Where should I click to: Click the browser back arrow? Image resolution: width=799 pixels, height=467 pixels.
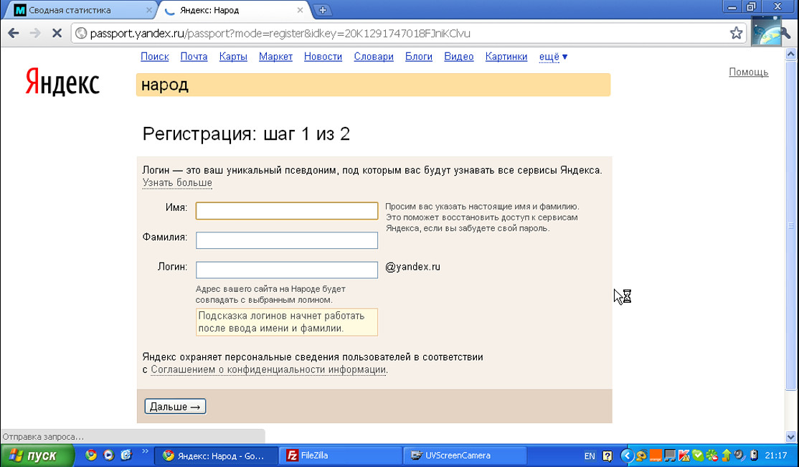13,33
